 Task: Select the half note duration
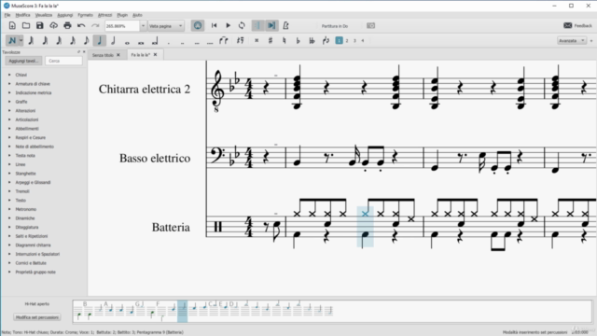point(113,40)
